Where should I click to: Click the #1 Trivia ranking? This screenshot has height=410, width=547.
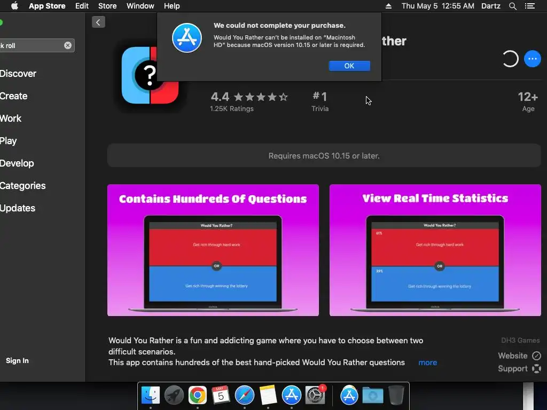(x=320, y=101)
